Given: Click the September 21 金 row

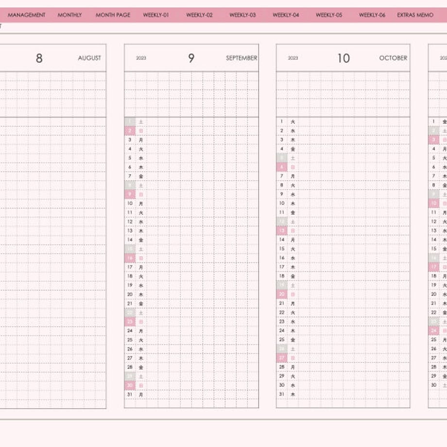Looking at the screenshot, I should point(191,304).
